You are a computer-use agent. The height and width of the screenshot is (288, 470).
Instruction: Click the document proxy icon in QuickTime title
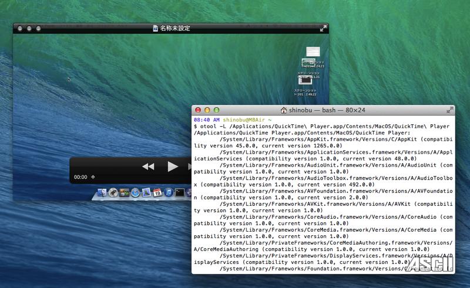tap(156, 28)
